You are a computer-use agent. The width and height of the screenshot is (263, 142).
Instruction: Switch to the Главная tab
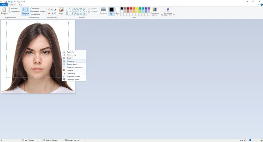tap(12, 5)
